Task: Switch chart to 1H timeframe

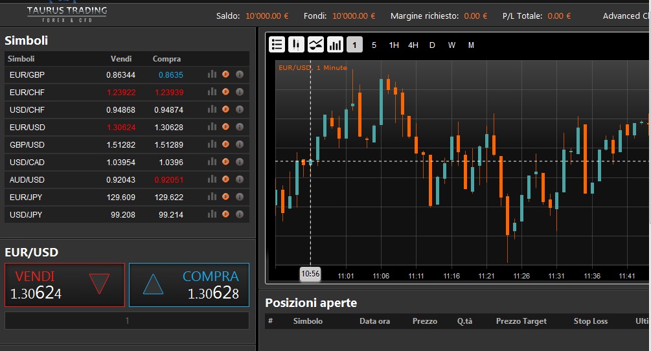Action: click(x=394, y=45)
